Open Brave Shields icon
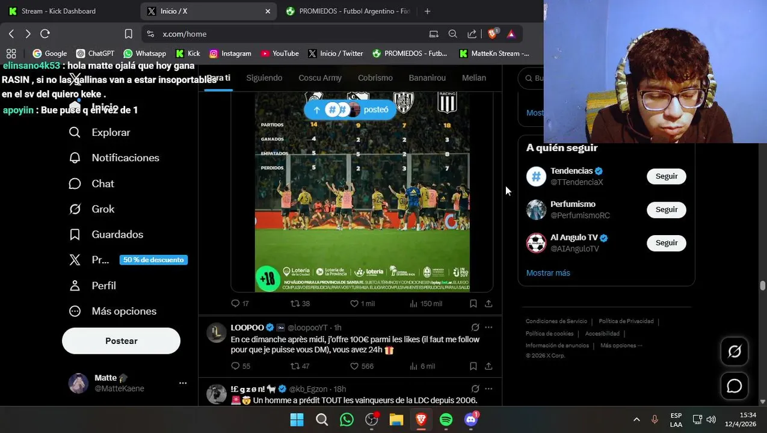 [x=493, y=34]
